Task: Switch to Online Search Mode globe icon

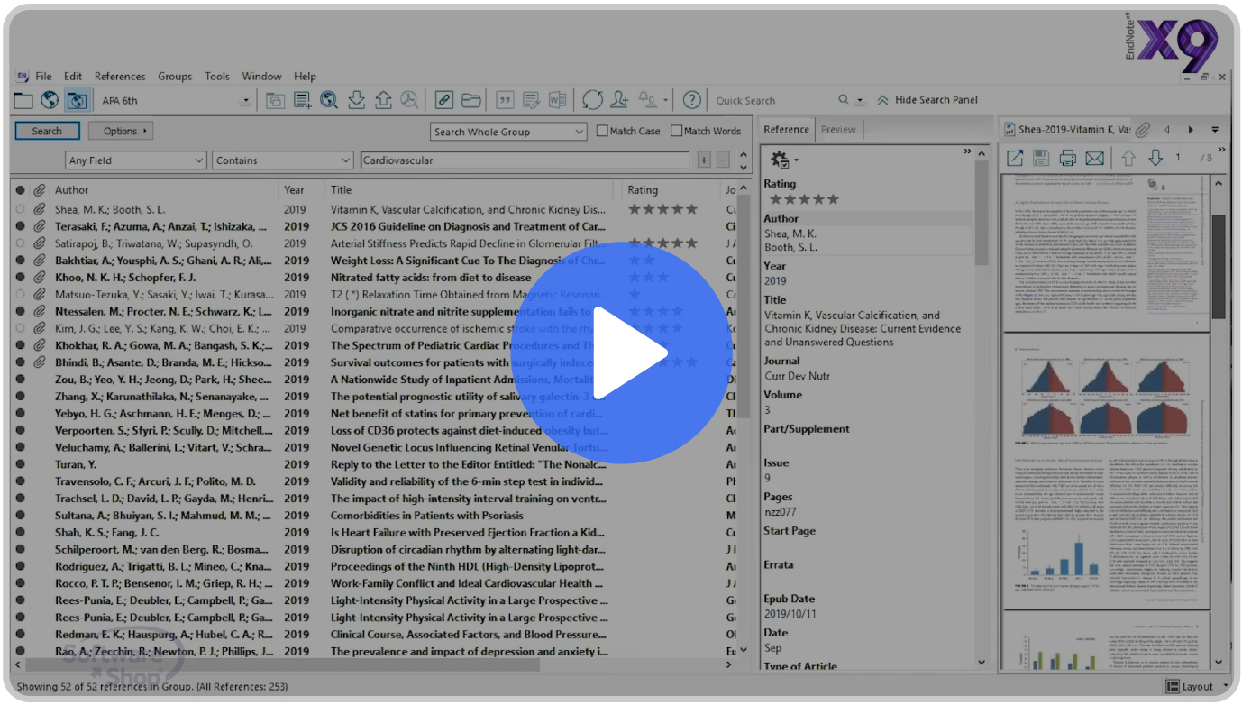Action: click(50, 100)
